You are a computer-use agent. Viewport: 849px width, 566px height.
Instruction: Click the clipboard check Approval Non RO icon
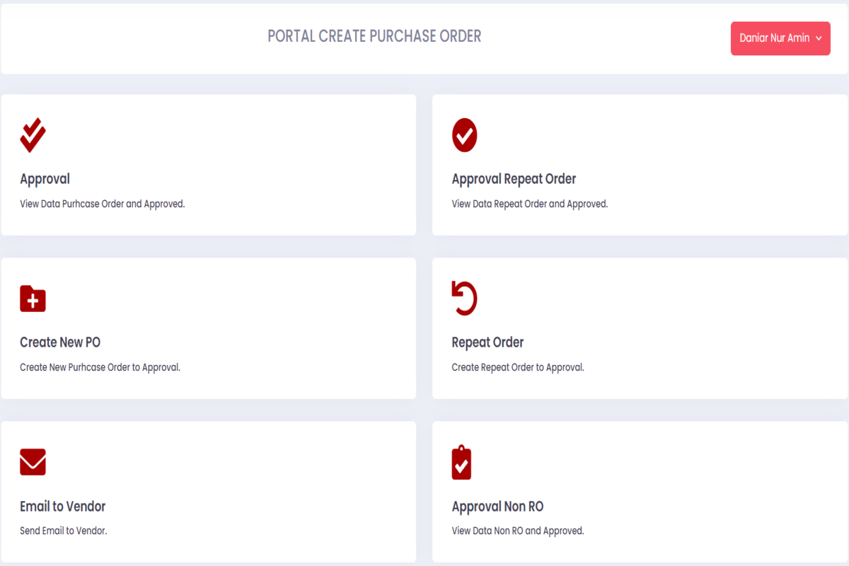461,463
